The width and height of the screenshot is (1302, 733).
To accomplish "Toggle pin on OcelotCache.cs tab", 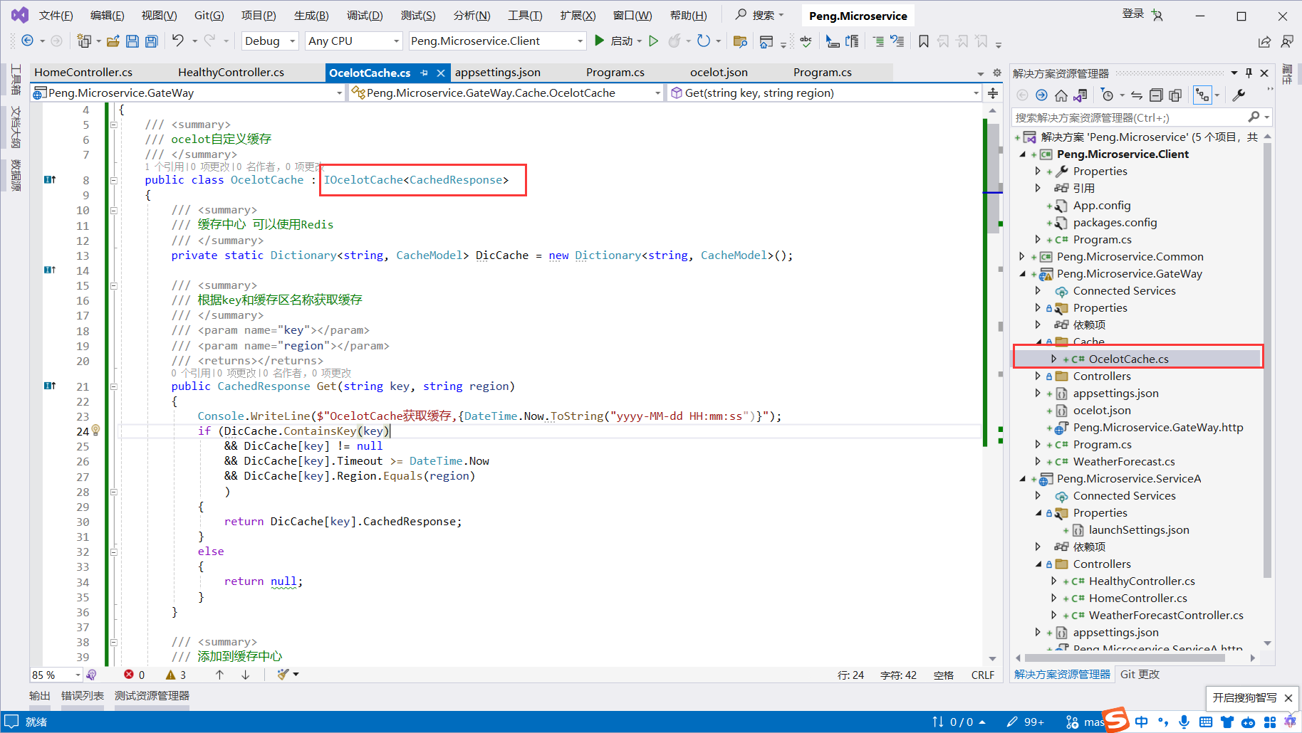I will pyautogui.click(x=425, y=73).
